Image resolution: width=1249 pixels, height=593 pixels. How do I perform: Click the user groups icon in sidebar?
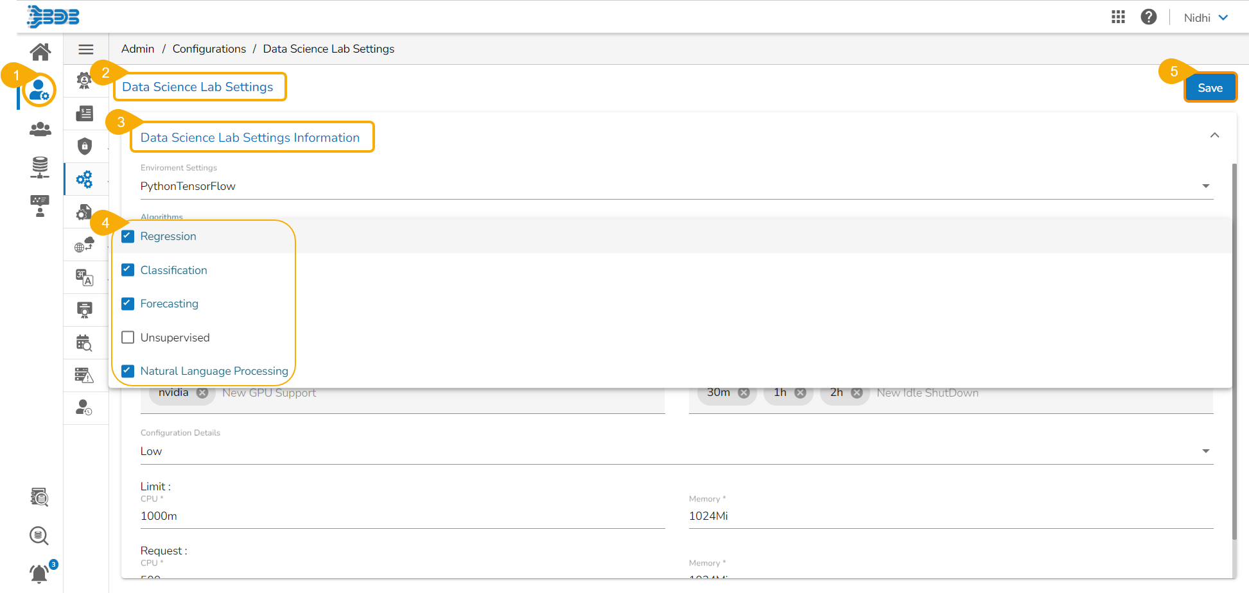[x=40, y=130]
